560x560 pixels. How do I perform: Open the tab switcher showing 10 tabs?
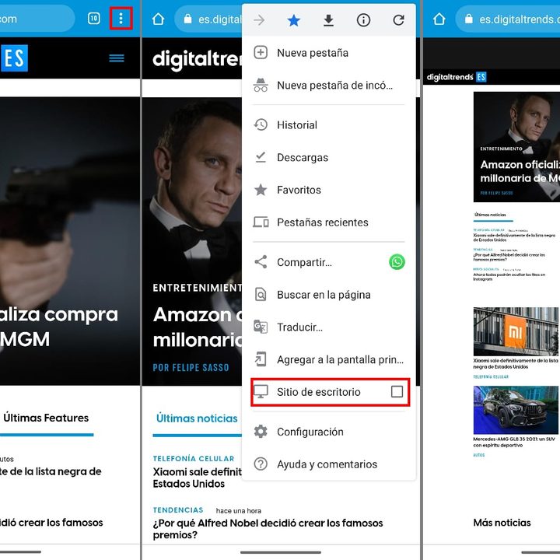[93, 18]
